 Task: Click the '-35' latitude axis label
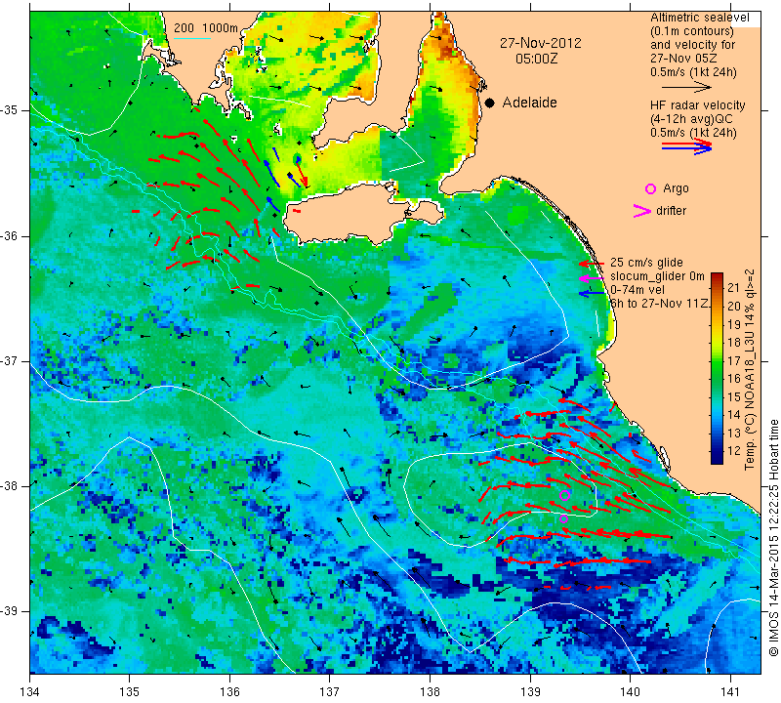pos(10,110)
